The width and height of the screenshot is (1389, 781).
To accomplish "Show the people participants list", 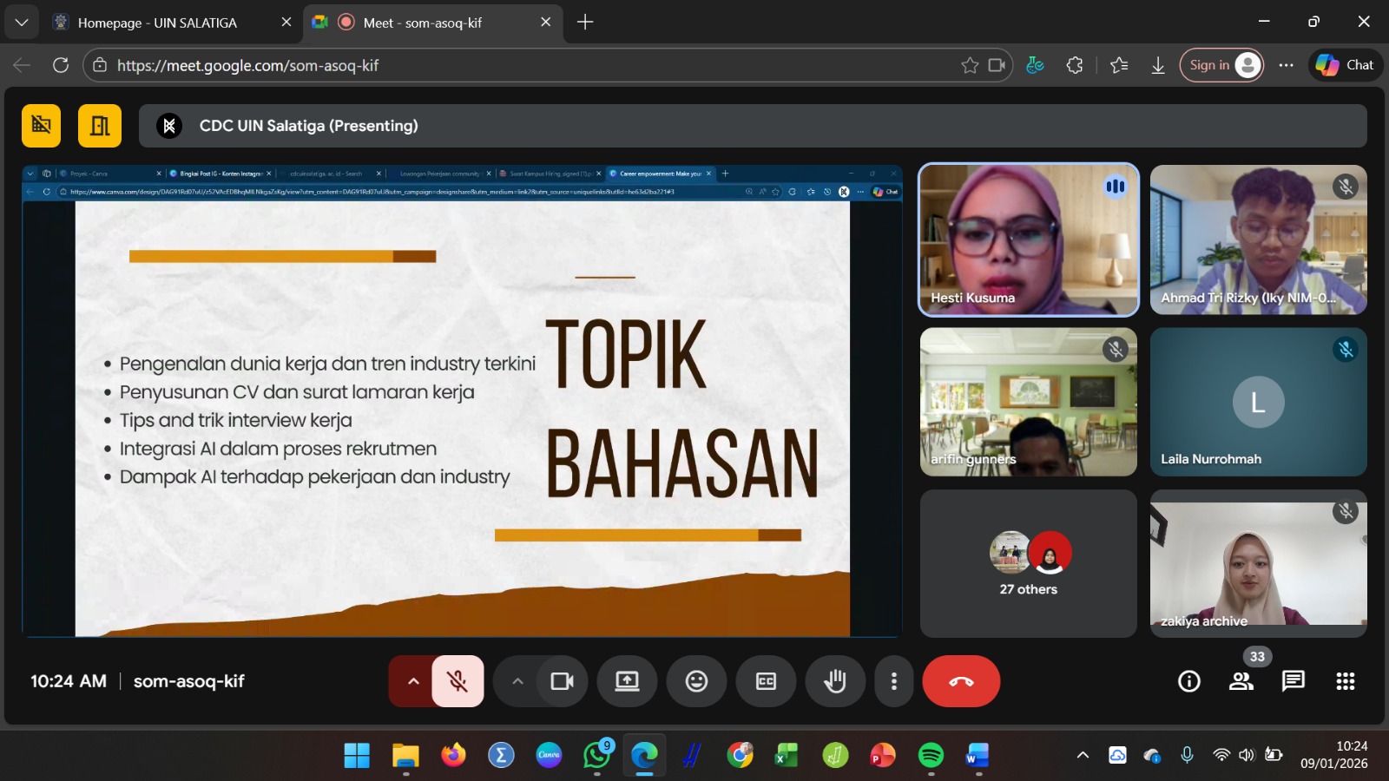I will [1241, 681].
